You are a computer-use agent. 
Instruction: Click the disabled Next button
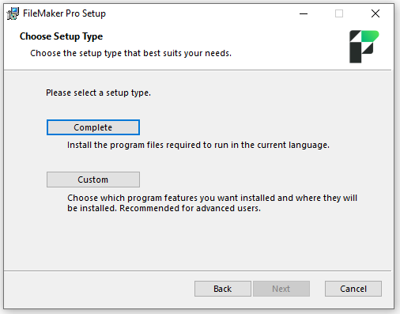click(x=281, y=289)
